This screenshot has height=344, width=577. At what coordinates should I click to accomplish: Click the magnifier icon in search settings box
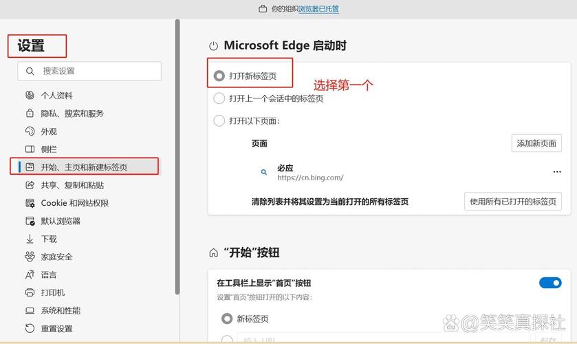[30, 71]
